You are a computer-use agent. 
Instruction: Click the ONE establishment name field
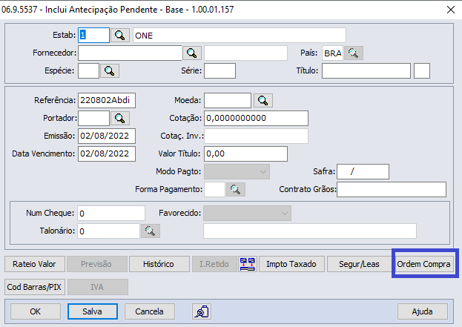240,36
